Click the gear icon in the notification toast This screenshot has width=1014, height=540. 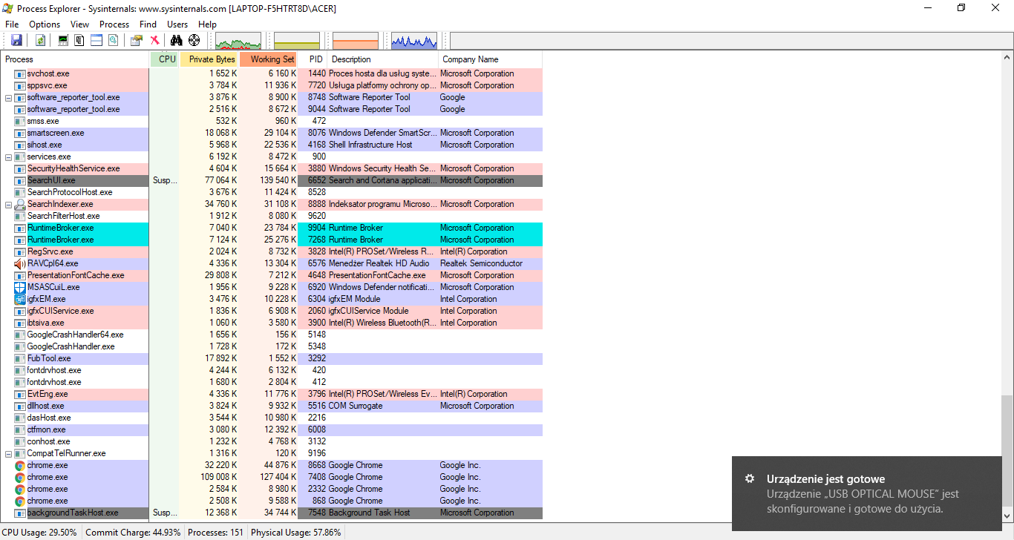750,478
